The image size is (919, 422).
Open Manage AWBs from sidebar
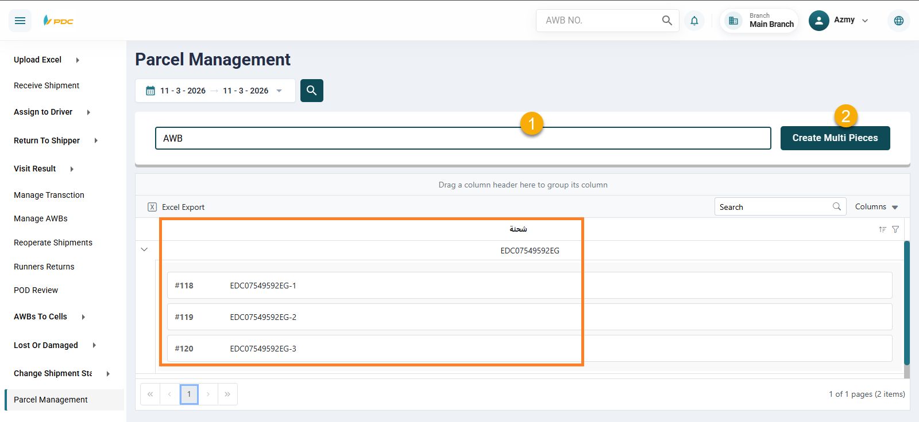pyautogui.click(x=41, y=218)
